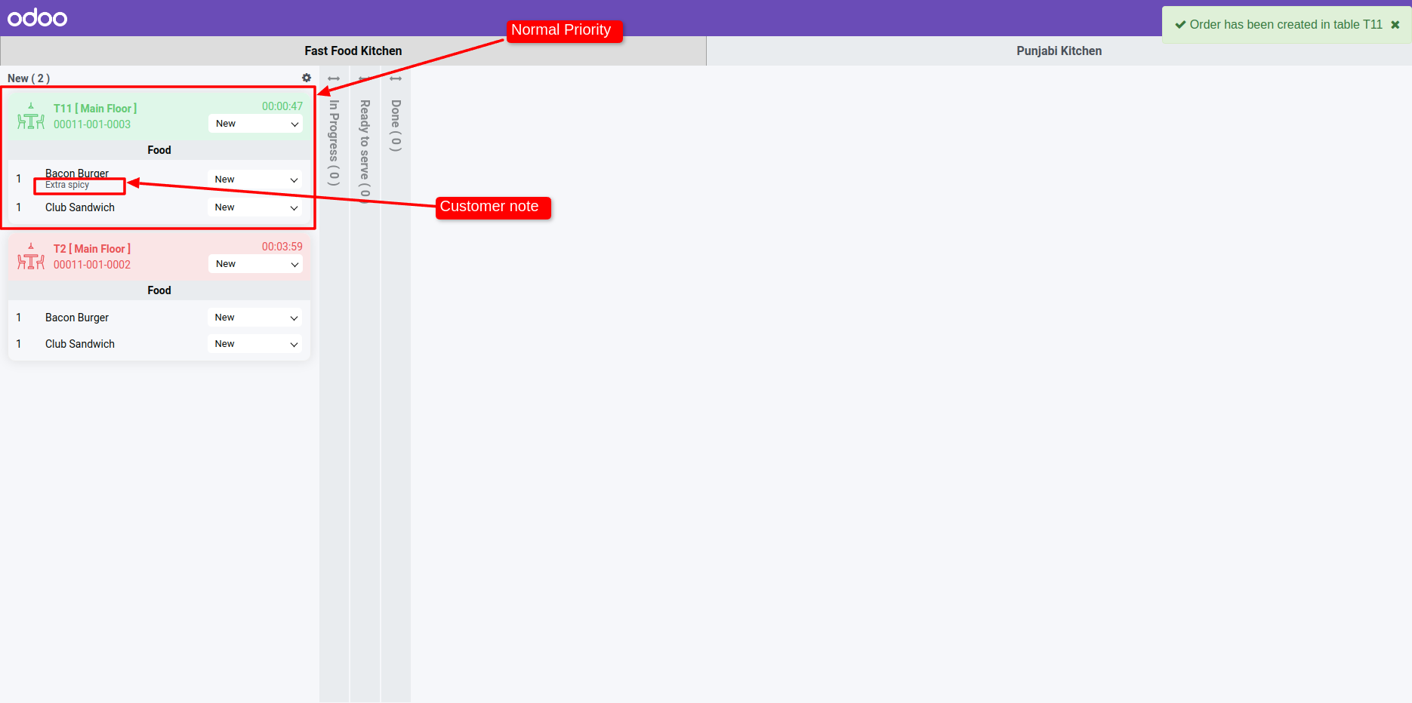Expand the Done column arrows
The image size is (1412, 703).
(x=396, y=78)
